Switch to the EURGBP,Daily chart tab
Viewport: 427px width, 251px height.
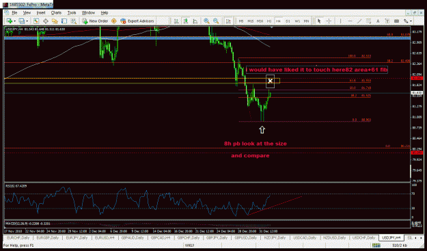coord(47,238)
